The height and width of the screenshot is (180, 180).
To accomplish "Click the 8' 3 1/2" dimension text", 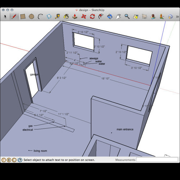I will click(62, 78).
